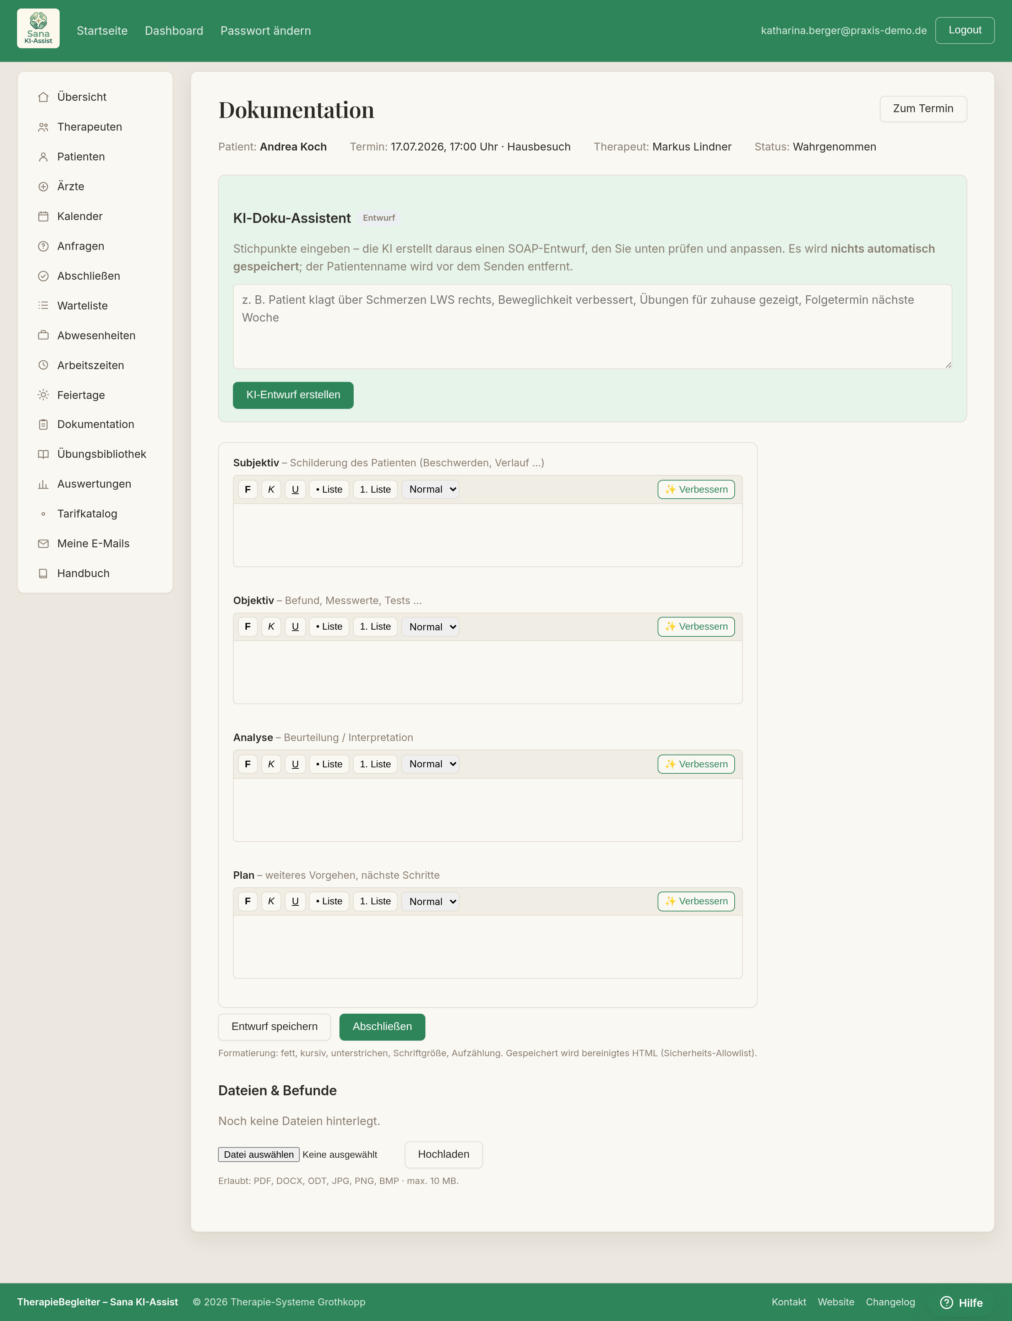
Task: Click the Ärzte plus-circle icon
Action: (43, 187)
